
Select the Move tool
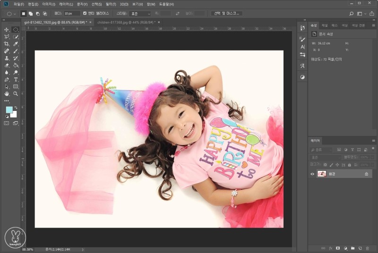point(7,29)
